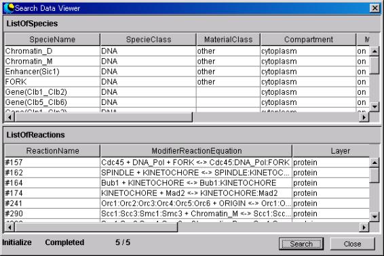The width and height of the screenshot is (384, 256).
Task: Click the reactions list vertical scrollbar thumb
Action: click(375, 175)
